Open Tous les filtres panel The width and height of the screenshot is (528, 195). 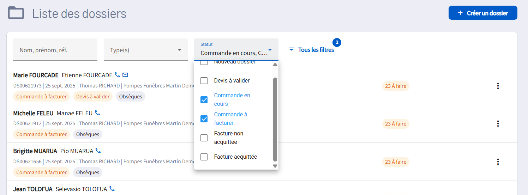coord(311,50)
